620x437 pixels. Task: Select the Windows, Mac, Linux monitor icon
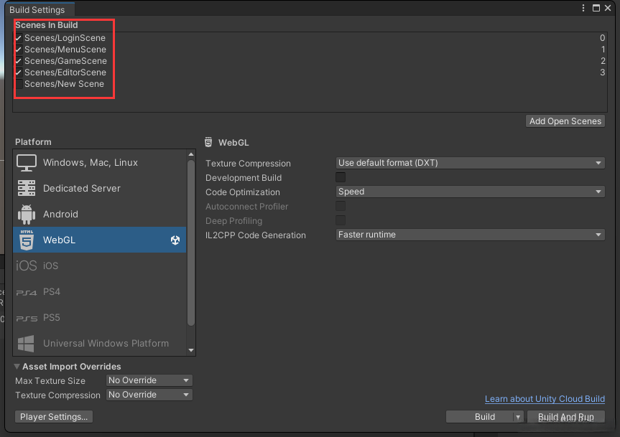pos(27,163)
